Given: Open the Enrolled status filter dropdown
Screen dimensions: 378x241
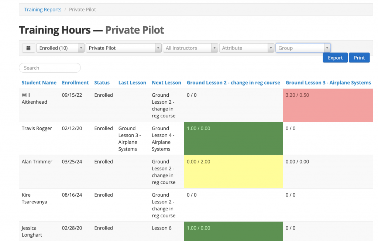Looking at the screenshot, I should 59,48.
